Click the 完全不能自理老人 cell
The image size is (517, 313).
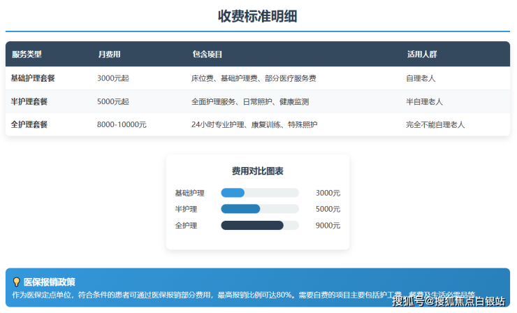435,124
